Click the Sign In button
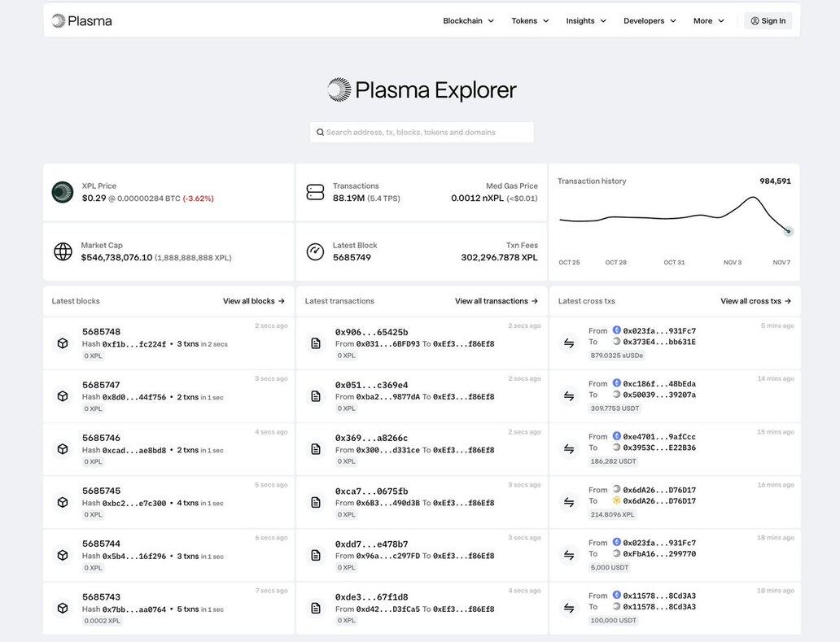Viewport: 840px width, 642px height. (x=768, y=20)
